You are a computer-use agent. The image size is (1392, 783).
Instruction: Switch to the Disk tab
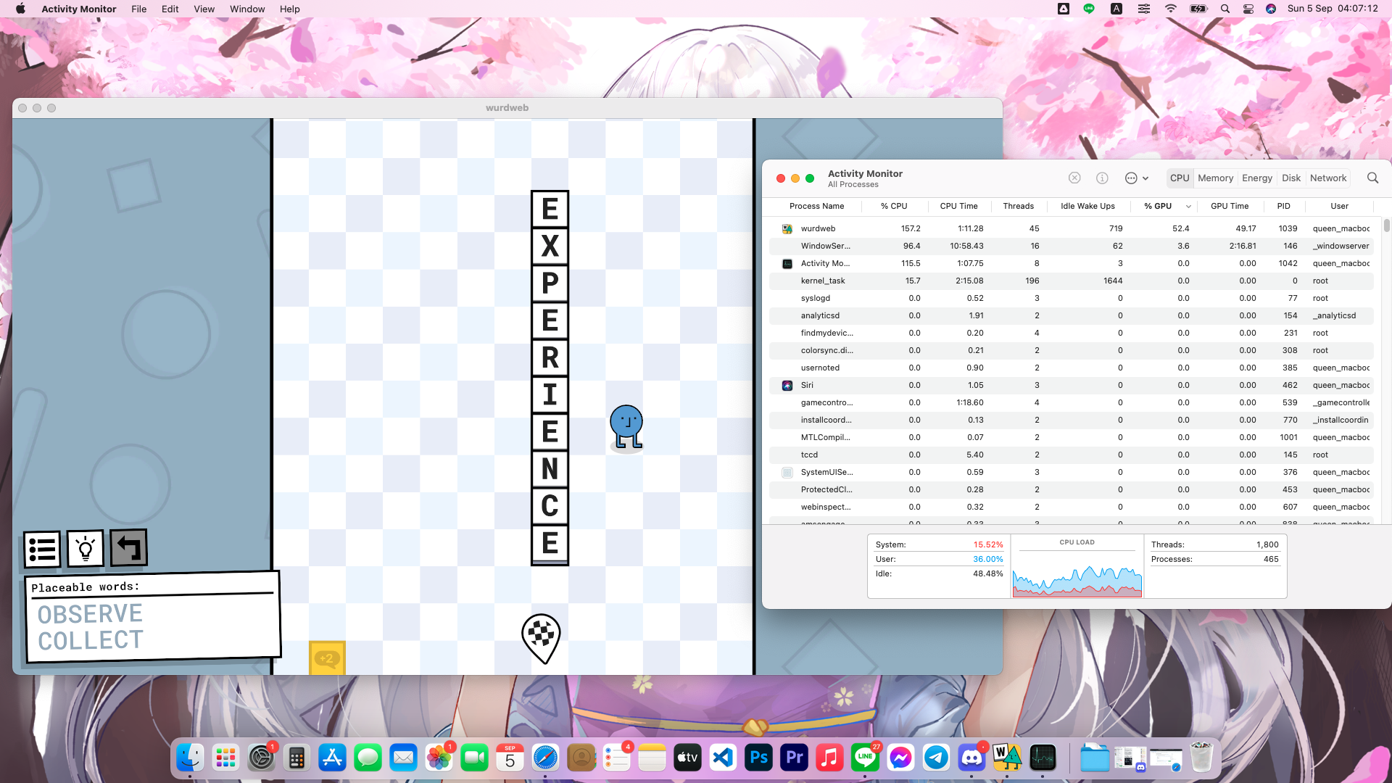[1290, 178]
